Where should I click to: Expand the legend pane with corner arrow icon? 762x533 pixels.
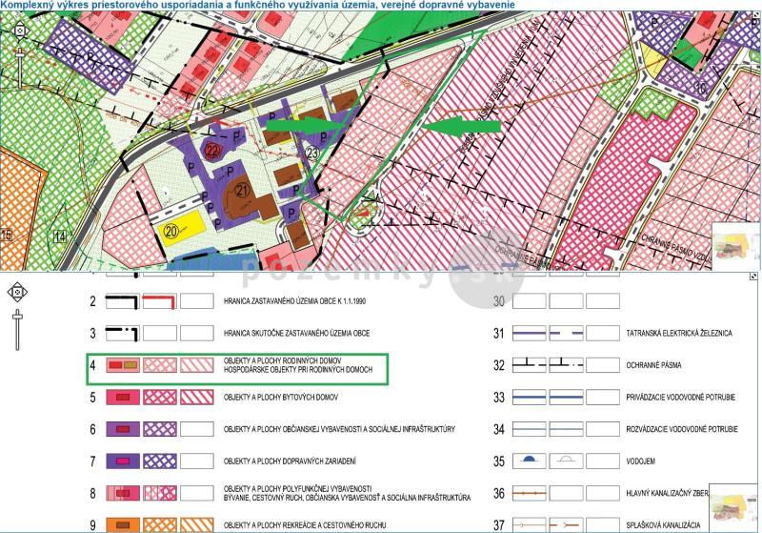coord(753,277)
